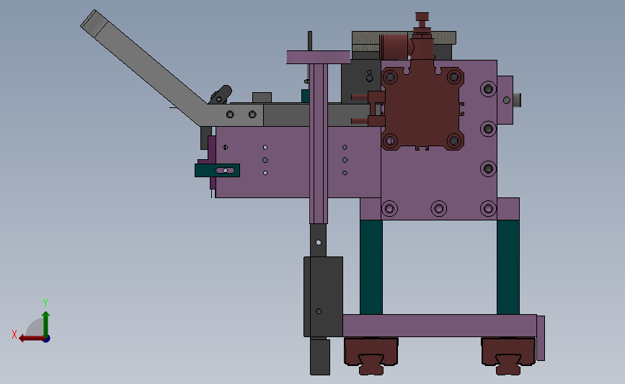
Task: Select the purple horizontal base plate above the guide blocks
Action: pos(440,326)
